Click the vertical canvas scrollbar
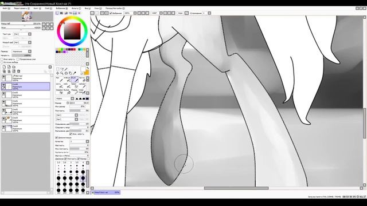Image resolution: width=367 pixels, height=206 pixels. [x=365, y=124]
